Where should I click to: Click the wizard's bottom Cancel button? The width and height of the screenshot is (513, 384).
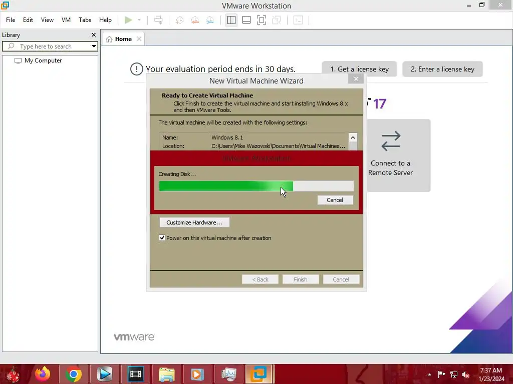(341, 279)
